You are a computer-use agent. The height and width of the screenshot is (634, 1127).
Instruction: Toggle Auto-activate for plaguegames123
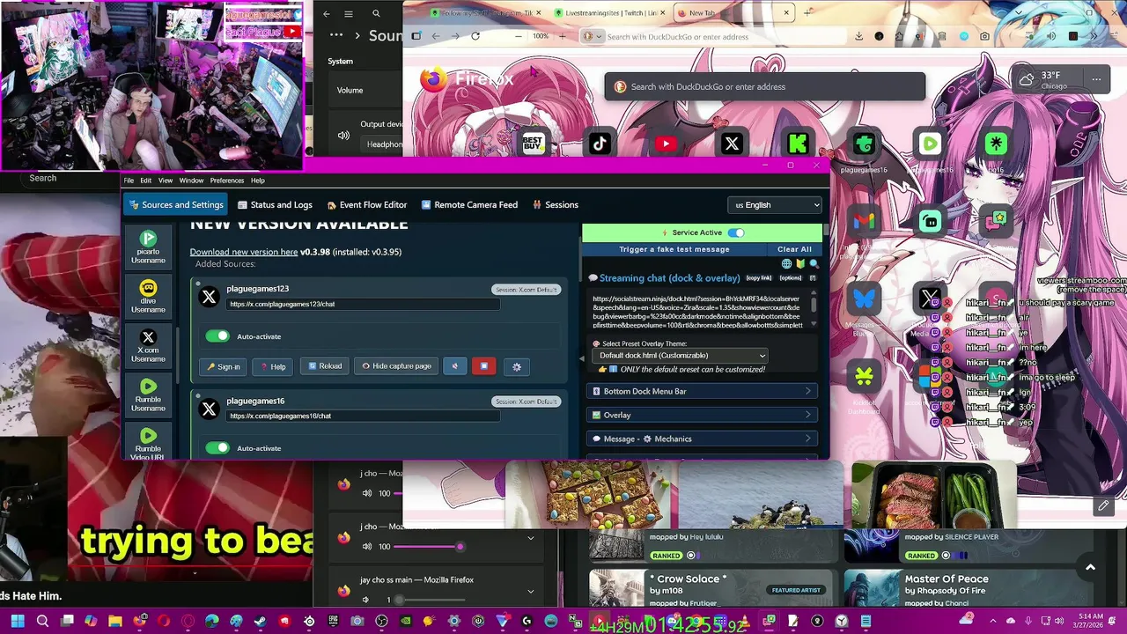217,336
